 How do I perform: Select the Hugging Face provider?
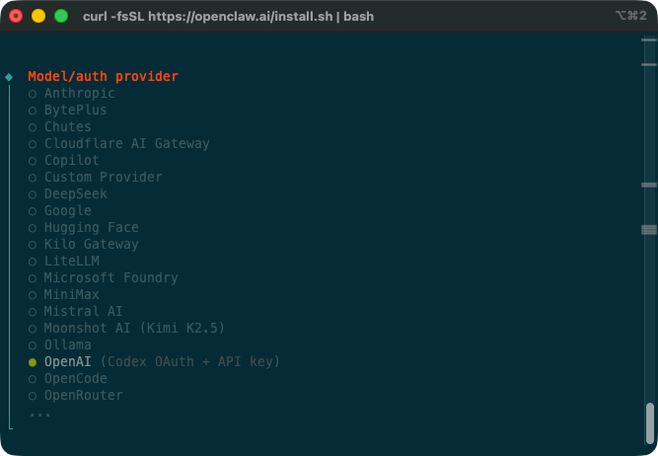point(91,228)
